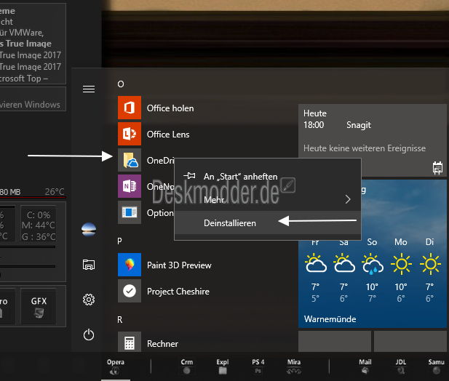The width and height of the screenshot is (449, 381).
Task: Click the pin icon beside An Start anheften
Action: point(189,176)
